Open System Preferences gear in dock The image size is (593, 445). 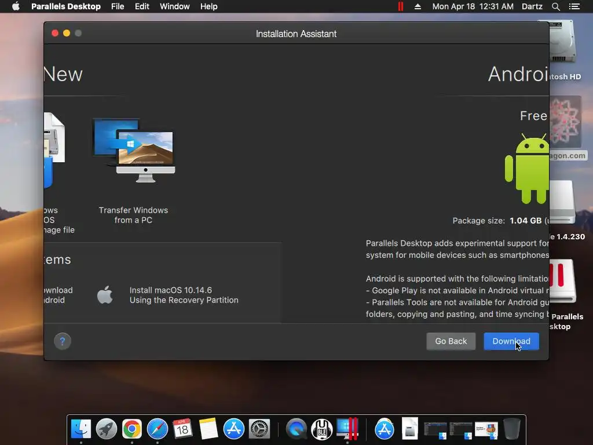point(259,429)
